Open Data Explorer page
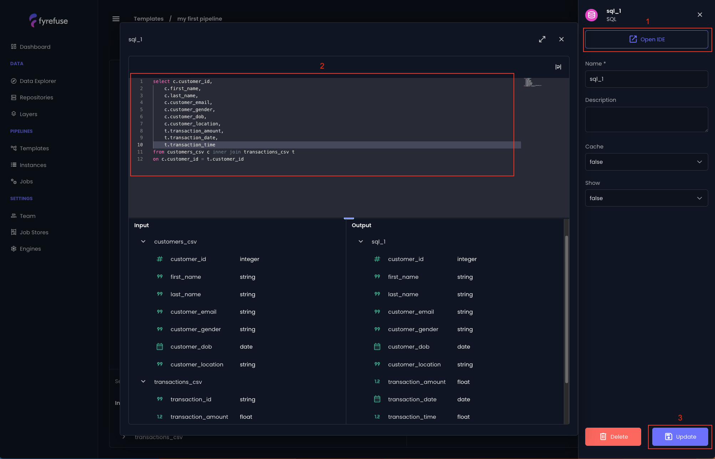This screenshot has height=459, width=715. click(34, 81)
